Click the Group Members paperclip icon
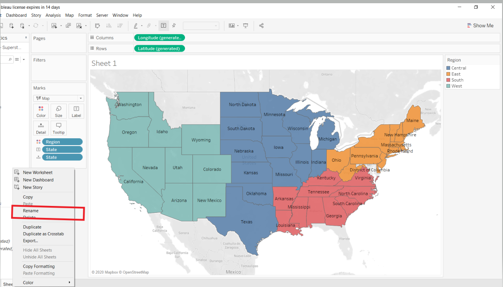The image size is (503, 287). coord(149,26)
